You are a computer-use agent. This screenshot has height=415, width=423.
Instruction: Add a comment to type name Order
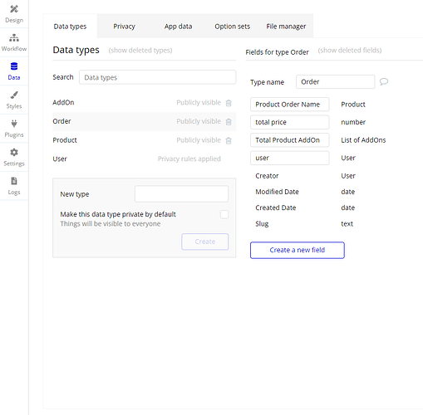click(x=384, y=81)
